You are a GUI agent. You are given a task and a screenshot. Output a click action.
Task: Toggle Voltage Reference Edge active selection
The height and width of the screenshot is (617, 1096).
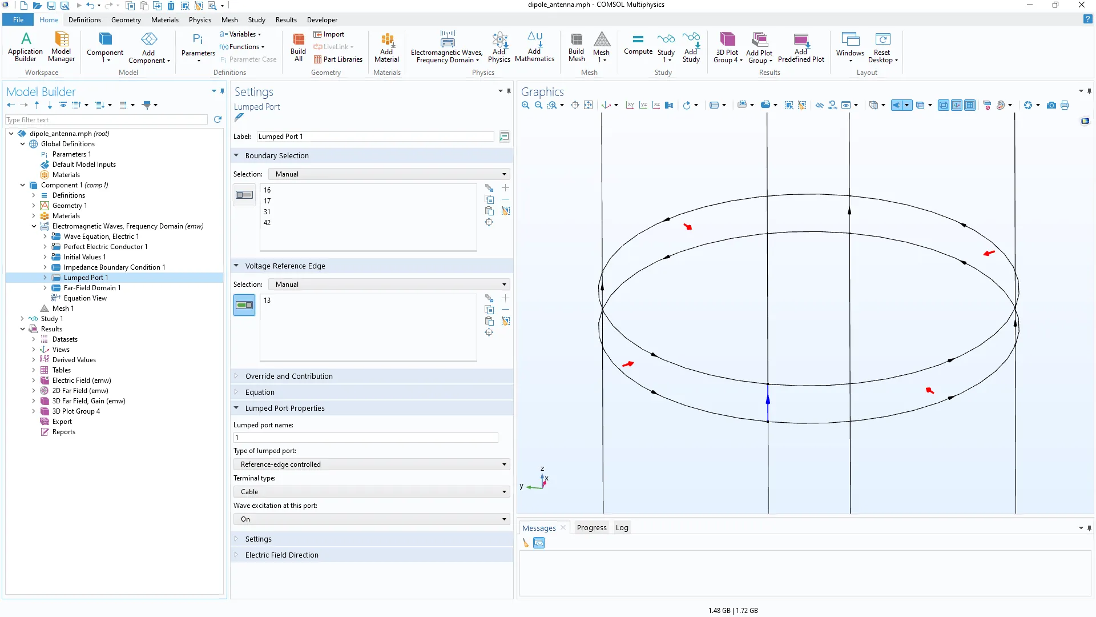[244, 305]
